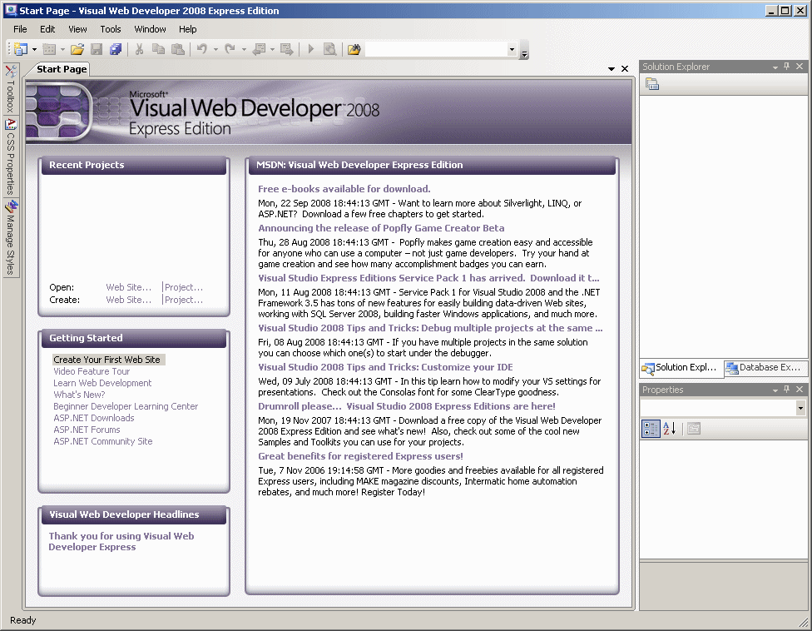
Task: Click the Start Debugging play icon
Action: tap(311, 49)
